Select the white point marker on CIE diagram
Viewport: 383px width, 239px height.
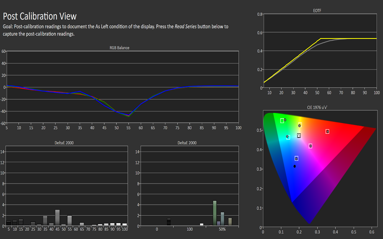[x=299, y=136]
